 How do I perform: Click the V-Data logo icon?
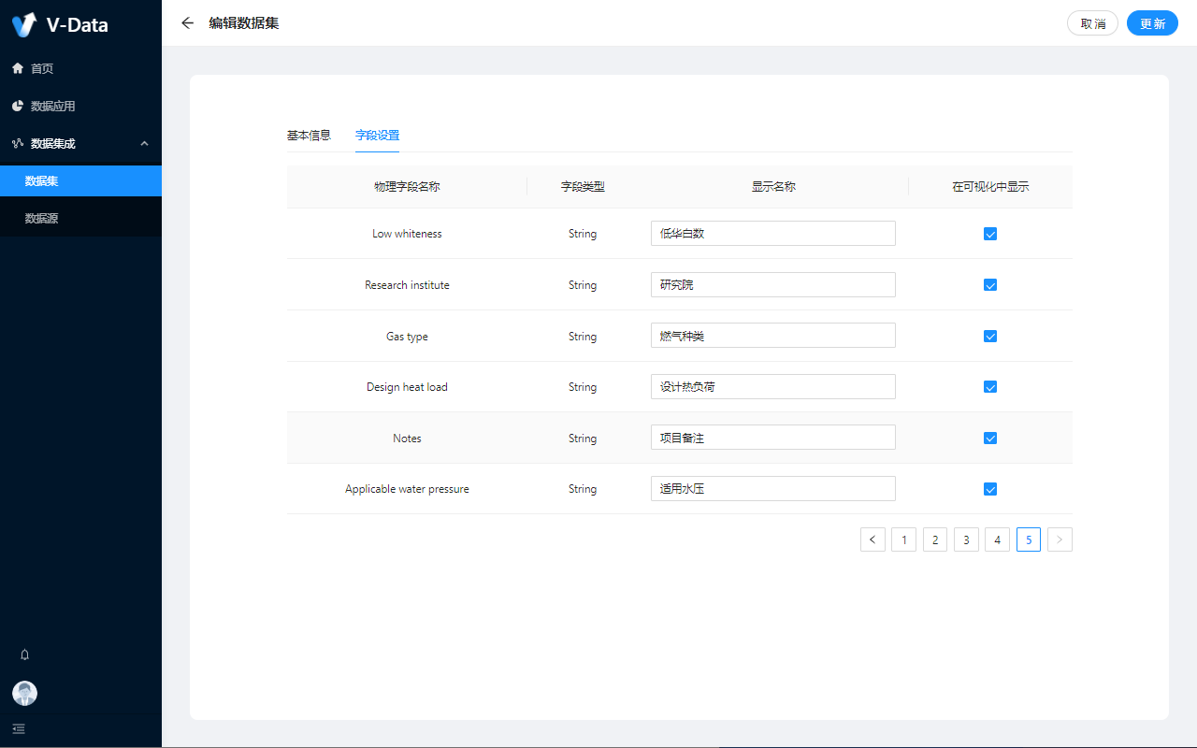(x=24, y=24)
